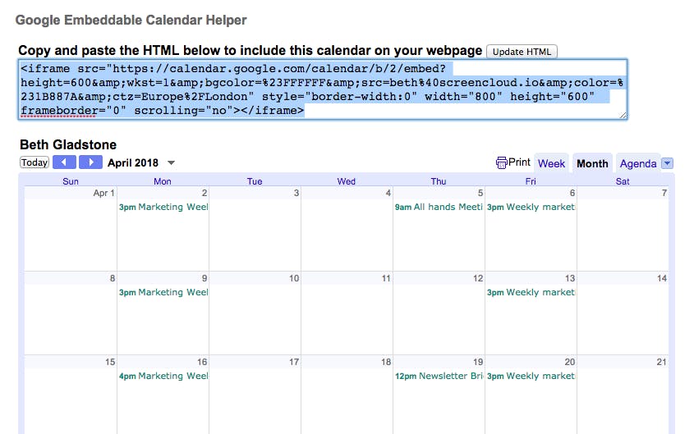Click the Update HTML button
Screen dimensions: 694x434
[522, 52]
